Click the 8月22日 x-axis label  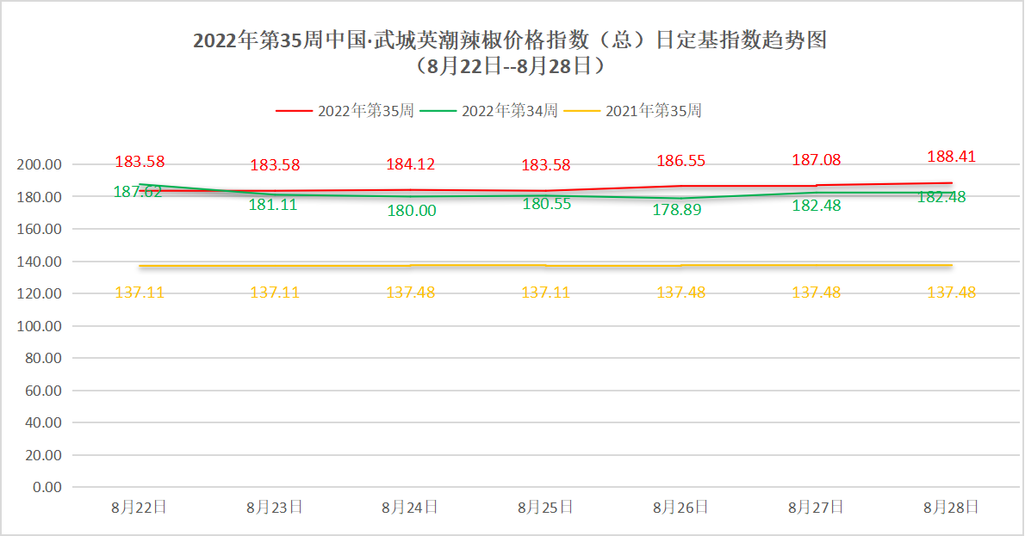(139, 508)
